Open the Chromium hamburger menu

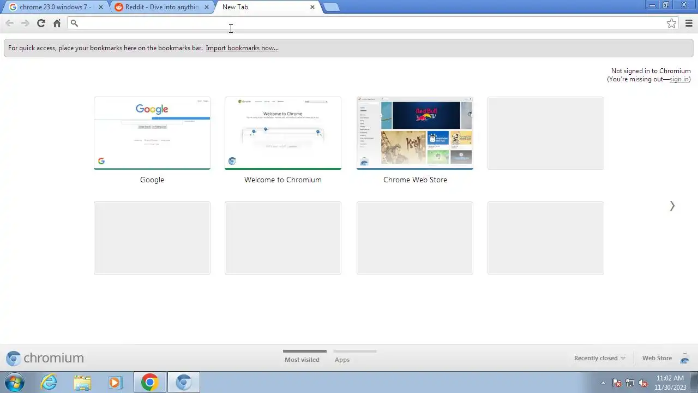coord(689,23)
